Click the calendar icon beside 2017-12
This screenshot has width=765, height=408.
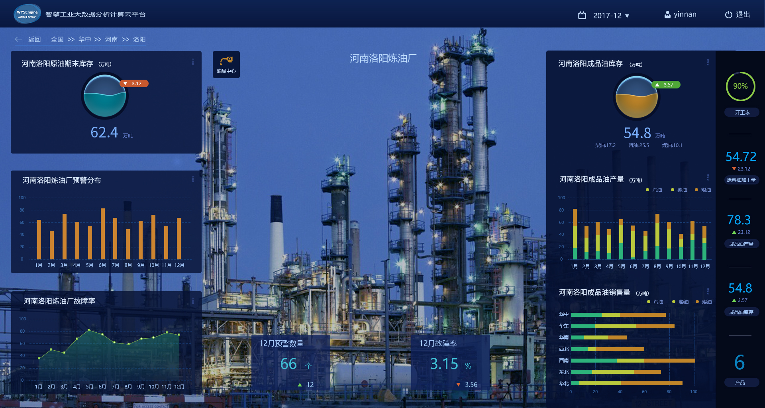click(582, 16)
